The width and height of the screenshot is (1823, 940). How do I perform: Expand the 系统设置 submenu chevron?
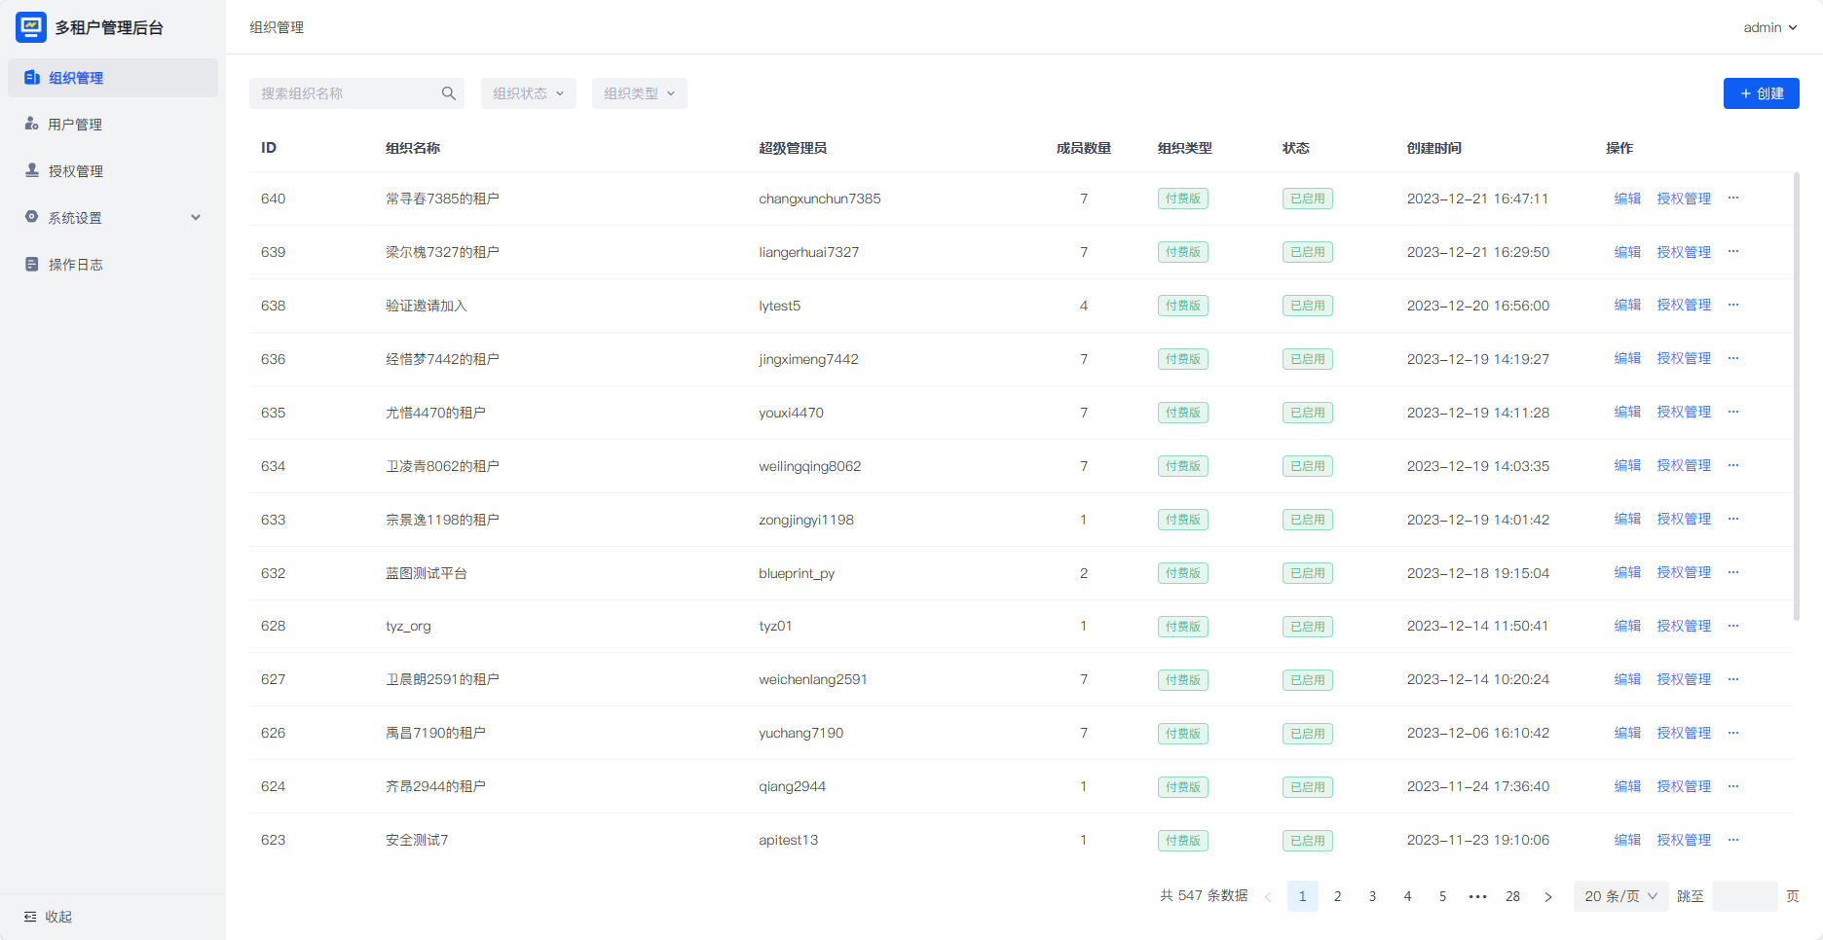pos(196,218)
